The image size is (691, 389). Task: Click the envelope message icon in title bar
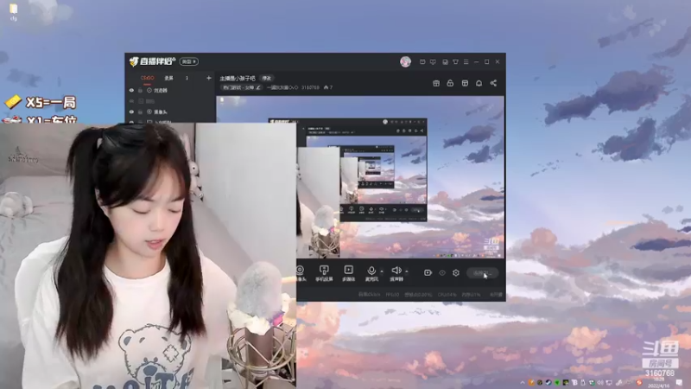pyautogui.click(x=422, y=61)
